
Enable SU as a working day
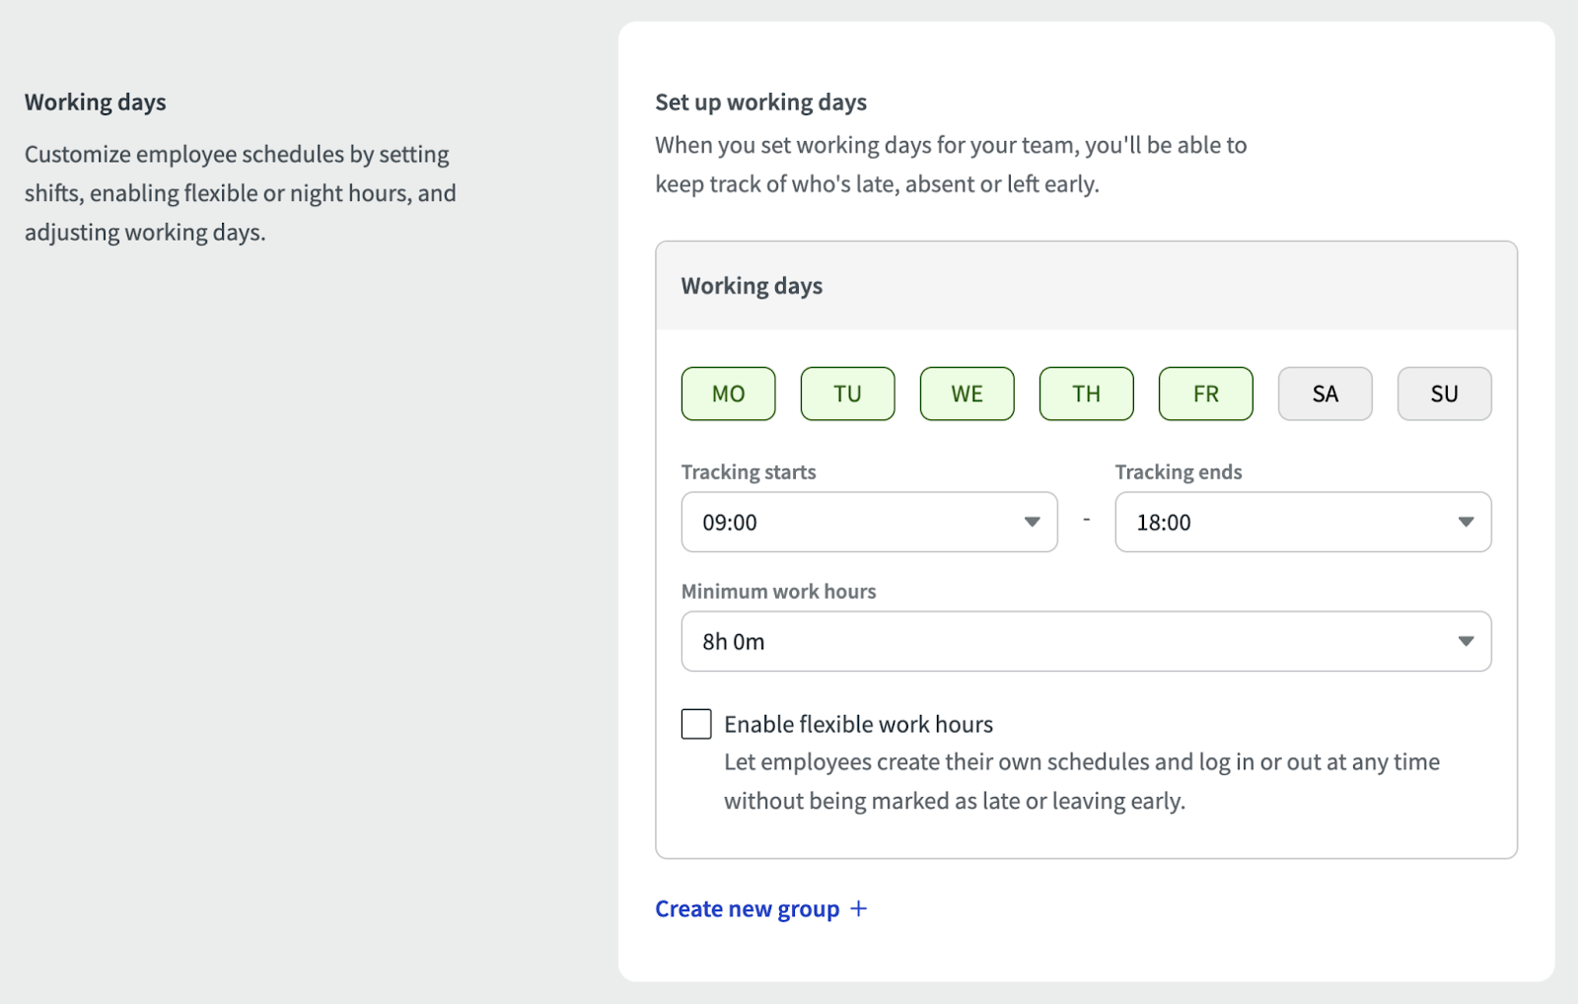pos(1444,394)
